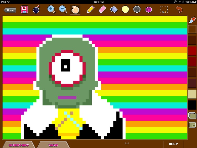Select the hand pan tool

tap(75, 10)
